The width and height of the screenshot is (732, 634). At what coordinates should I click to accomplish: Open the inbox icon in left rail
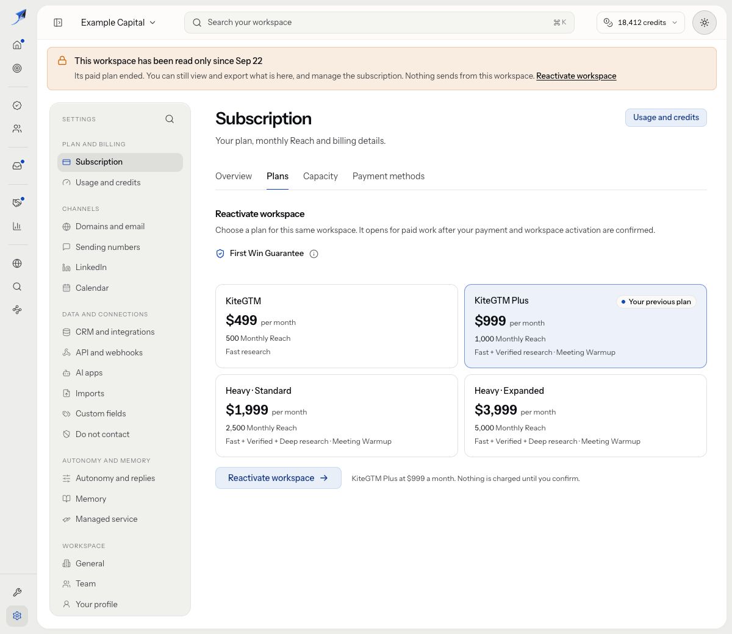tap(17, 166)
